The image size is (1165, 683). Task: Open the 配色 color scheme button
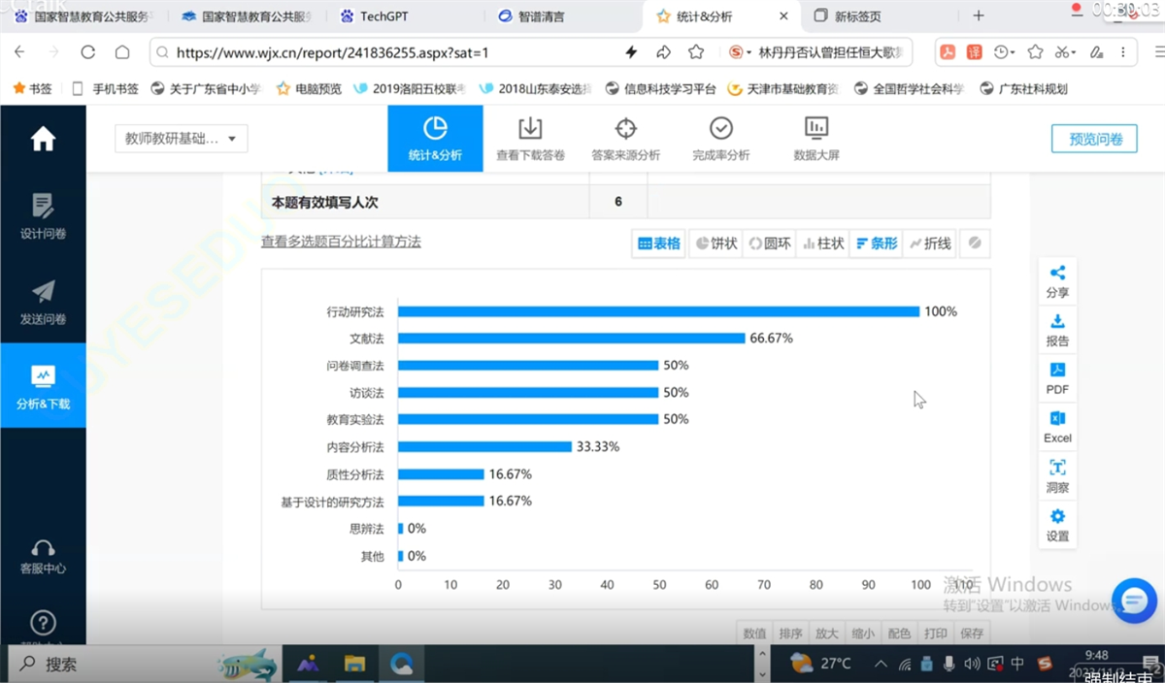899,634
